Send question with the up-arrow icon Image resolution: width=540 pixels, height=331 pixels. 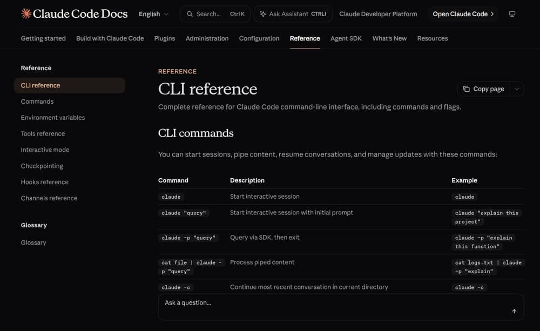514,312
